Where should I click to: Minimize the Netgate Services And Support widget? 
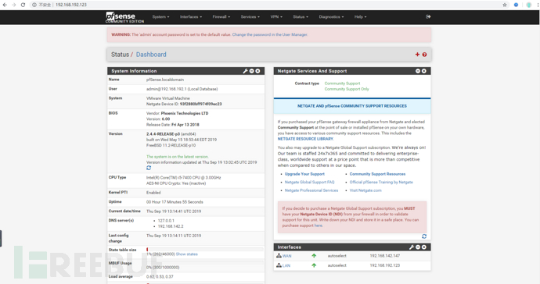[x=418, y=71]
